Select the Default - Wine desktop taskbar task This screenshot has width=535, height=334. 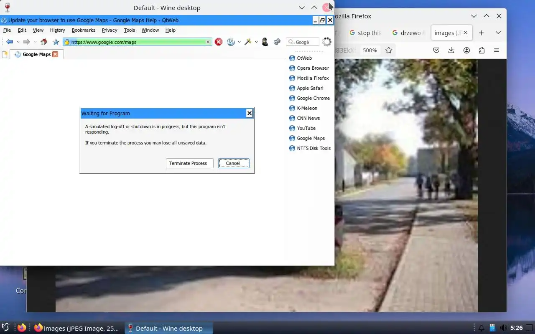point(169,328)
